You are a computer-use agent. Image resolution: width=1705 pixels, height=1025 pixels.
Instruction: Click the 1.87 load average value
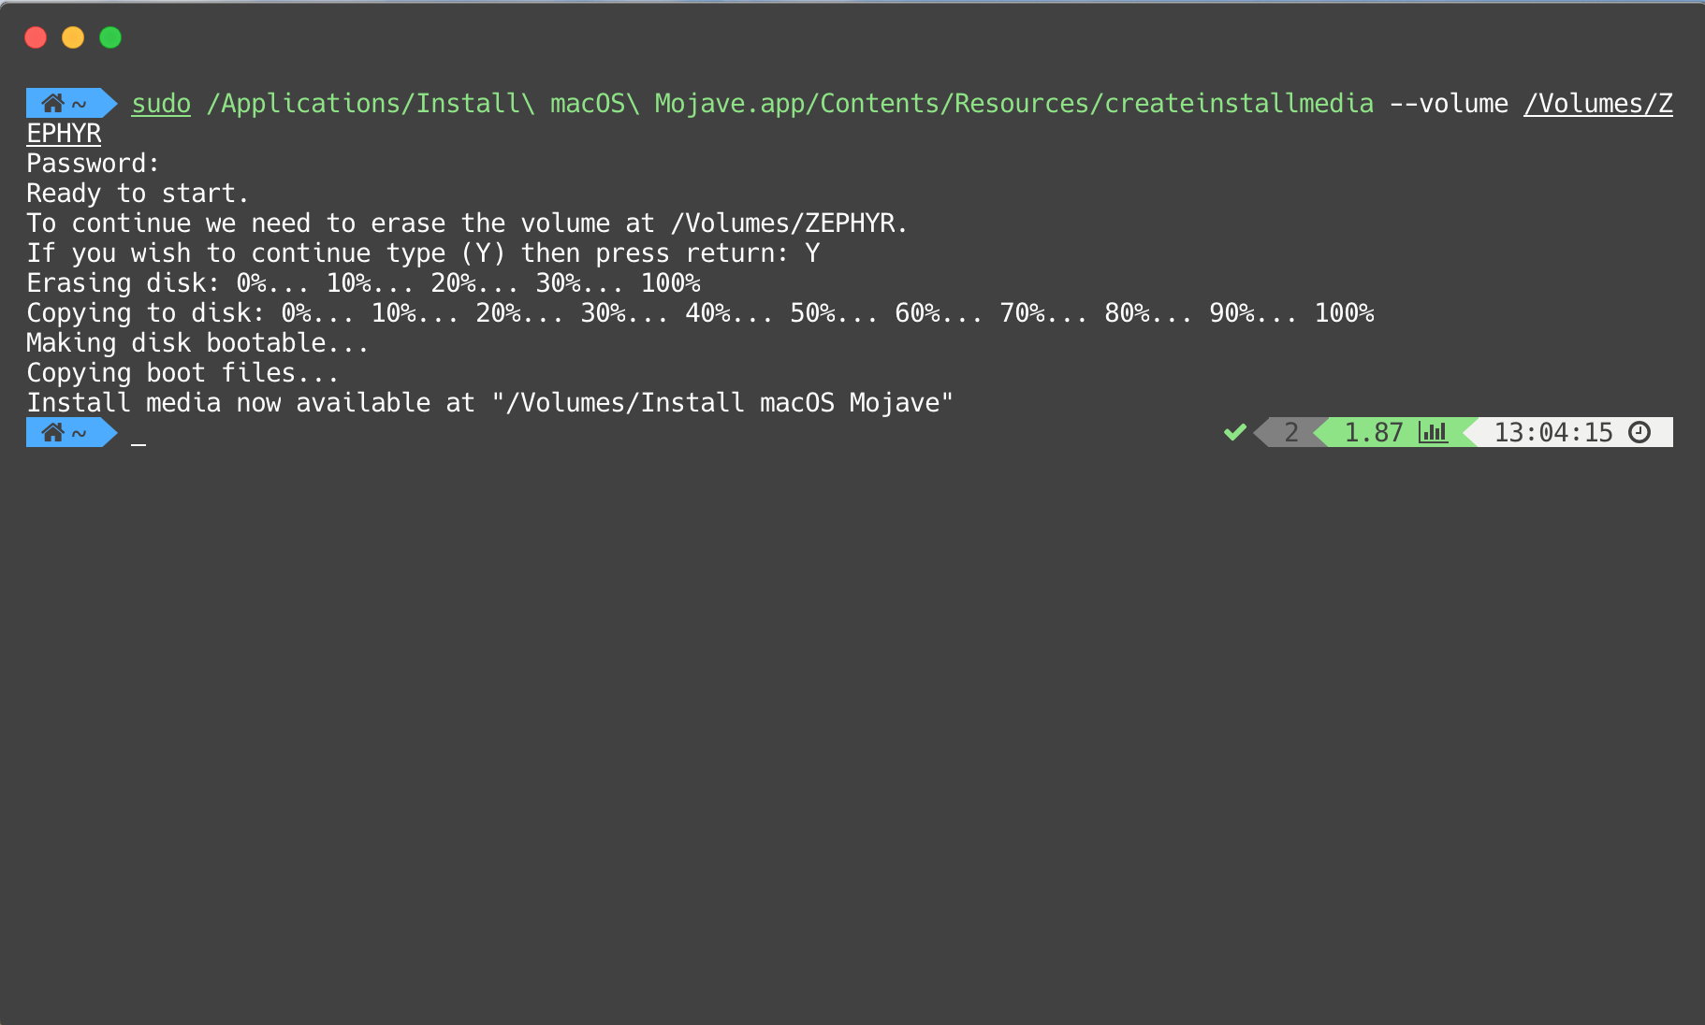pos(1373,432)
